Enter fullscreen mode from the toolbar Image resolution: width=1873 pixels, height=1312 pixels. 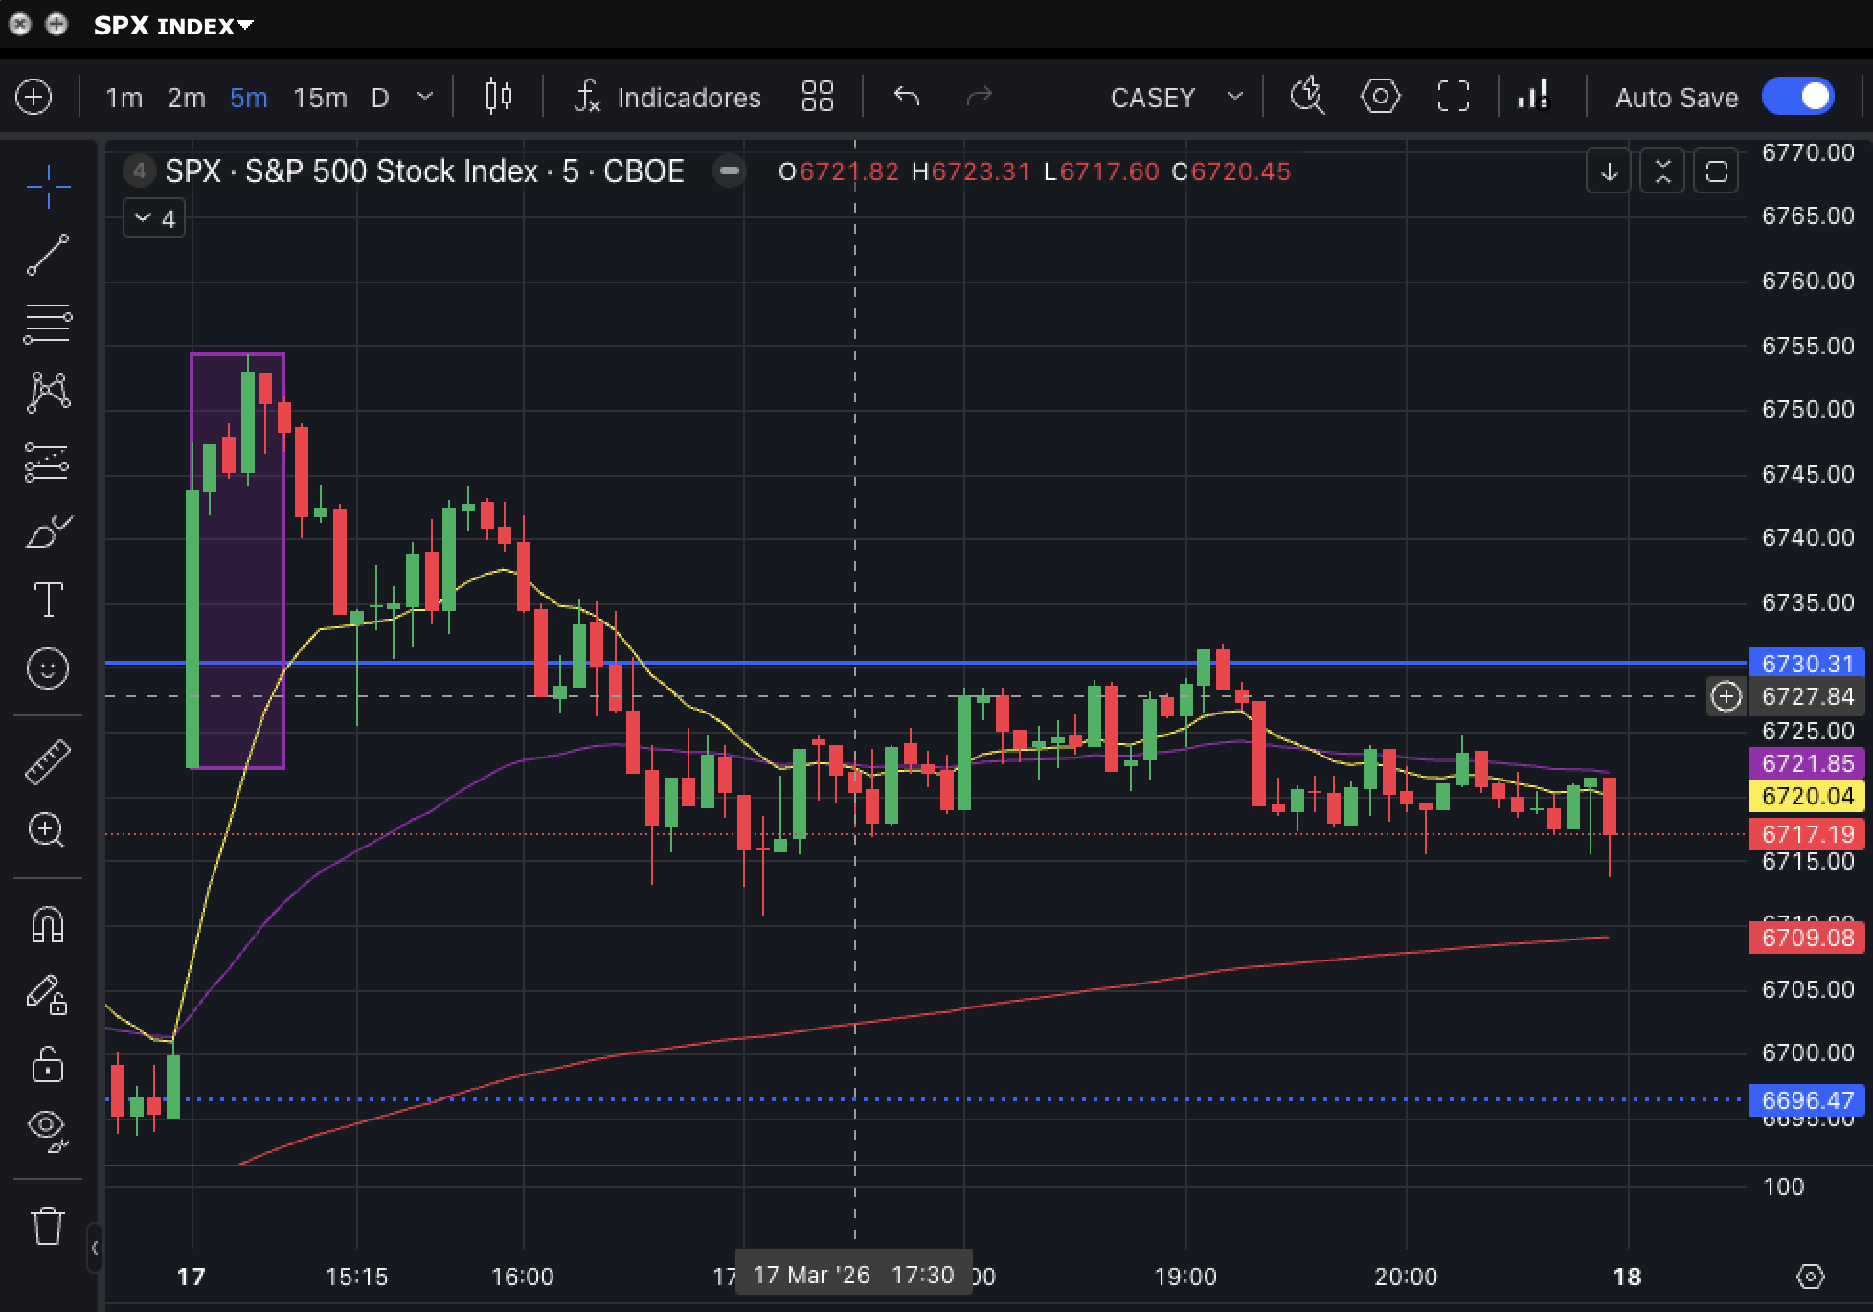1452,97
